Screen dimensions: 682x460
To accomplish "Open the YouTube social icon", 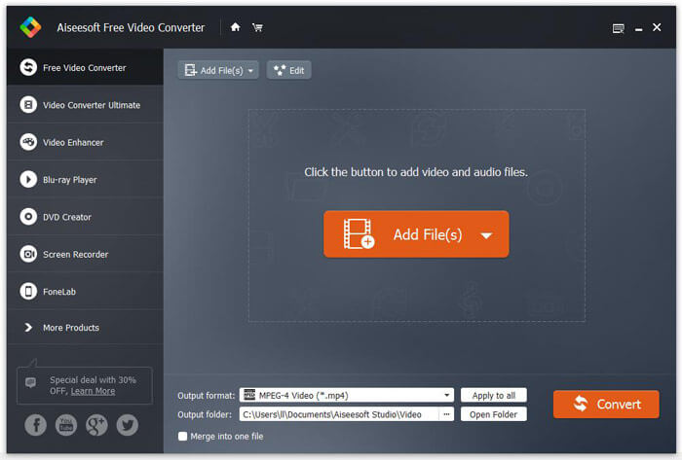I will click(x=66, y=424).
